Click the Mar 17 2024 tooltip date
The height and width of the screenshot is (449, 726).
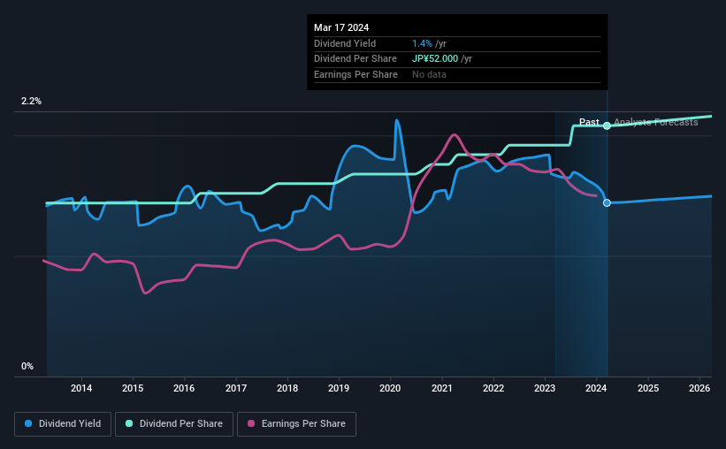(x=341, y=27)
